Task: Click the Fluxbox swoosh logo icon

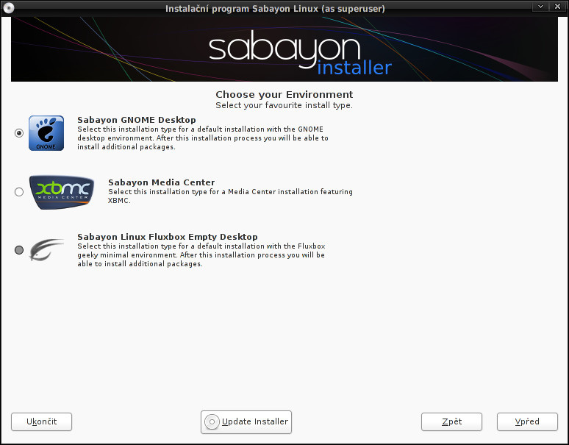Action: pos(46,250)
